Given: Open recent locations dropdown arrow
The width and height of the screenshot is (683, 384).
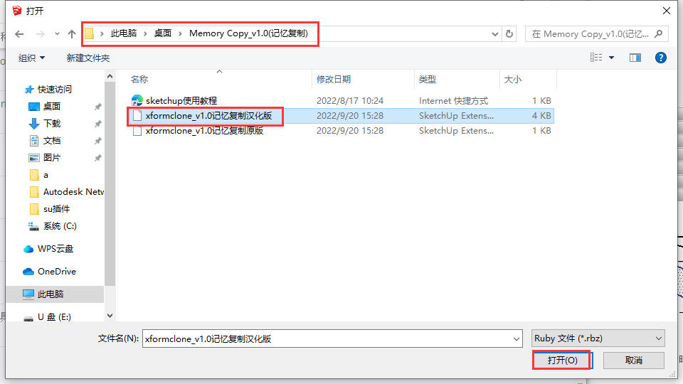Looking at the screenshot, I should [57, 34].
